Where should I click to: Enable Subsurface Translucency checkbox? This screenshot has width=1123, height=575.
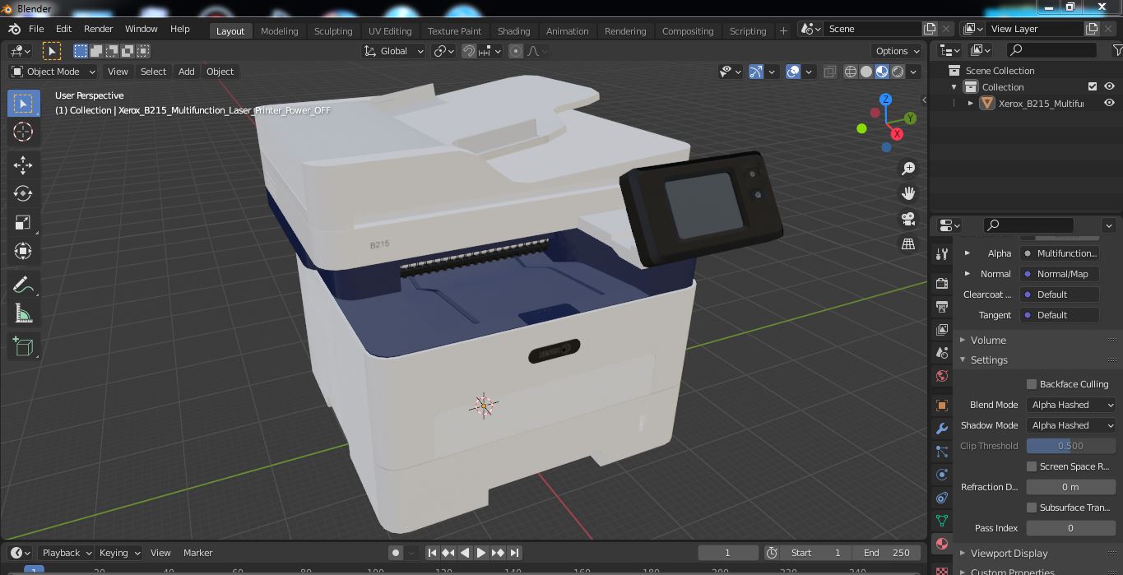(1032, 508)
